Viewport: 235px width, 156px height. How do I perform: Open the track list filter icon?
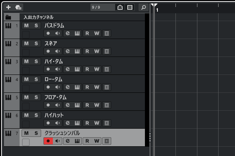pos(130,7)
